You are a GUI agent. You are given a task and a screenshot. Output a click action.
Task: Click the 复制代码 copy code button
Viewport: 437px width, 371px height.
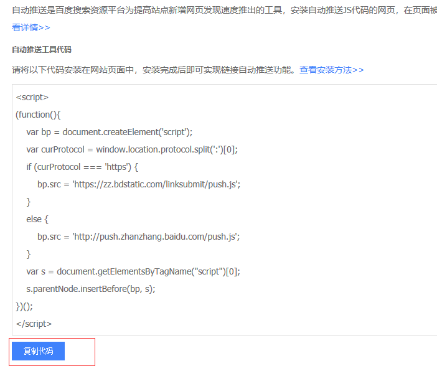[x=38, y=351]
